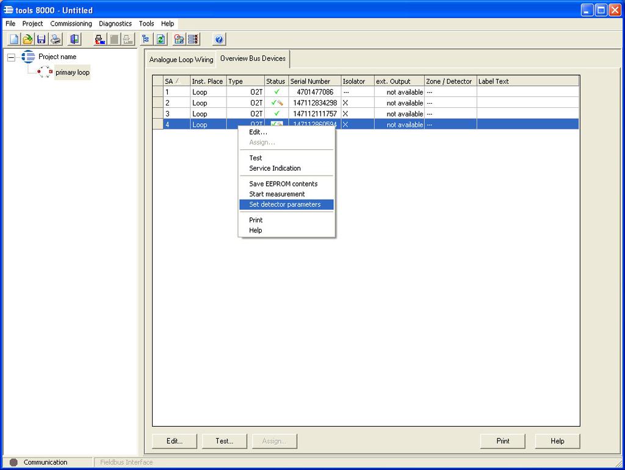Viewport: 625px width, 470px height.
Task: Sort by Type column header
Action: point(245,81)
